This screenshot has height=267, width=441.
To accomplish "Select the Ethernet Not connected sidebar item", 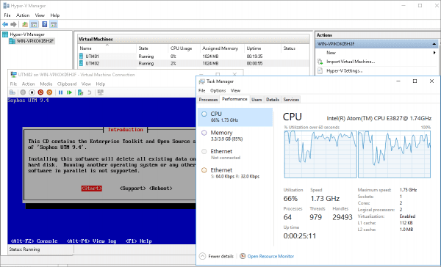I will click(x=235, y=154).
